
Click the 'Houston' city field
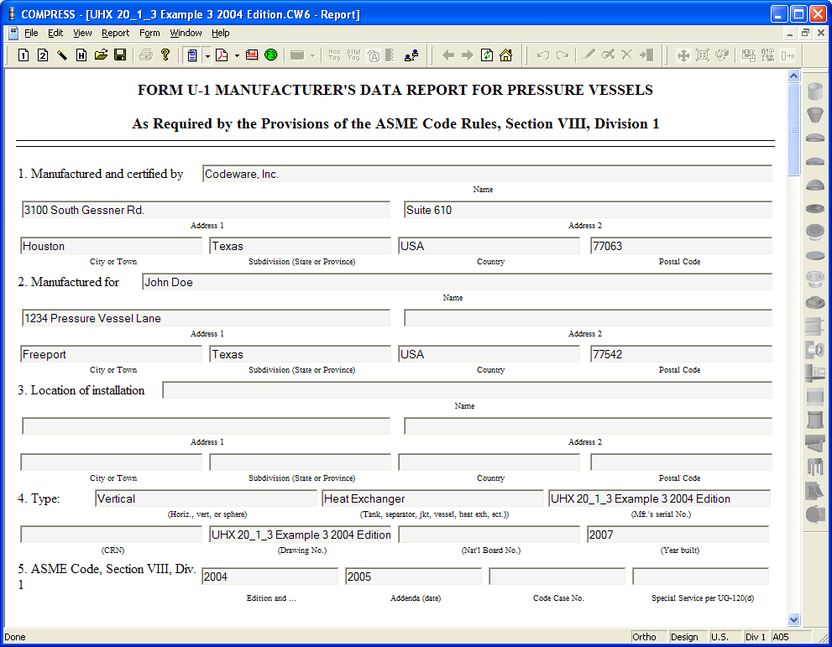pyautogui.click(x=111, y=246)
